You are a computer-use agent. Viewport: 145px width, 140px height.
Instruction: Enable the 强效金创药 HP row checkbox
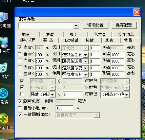[20, 54]
